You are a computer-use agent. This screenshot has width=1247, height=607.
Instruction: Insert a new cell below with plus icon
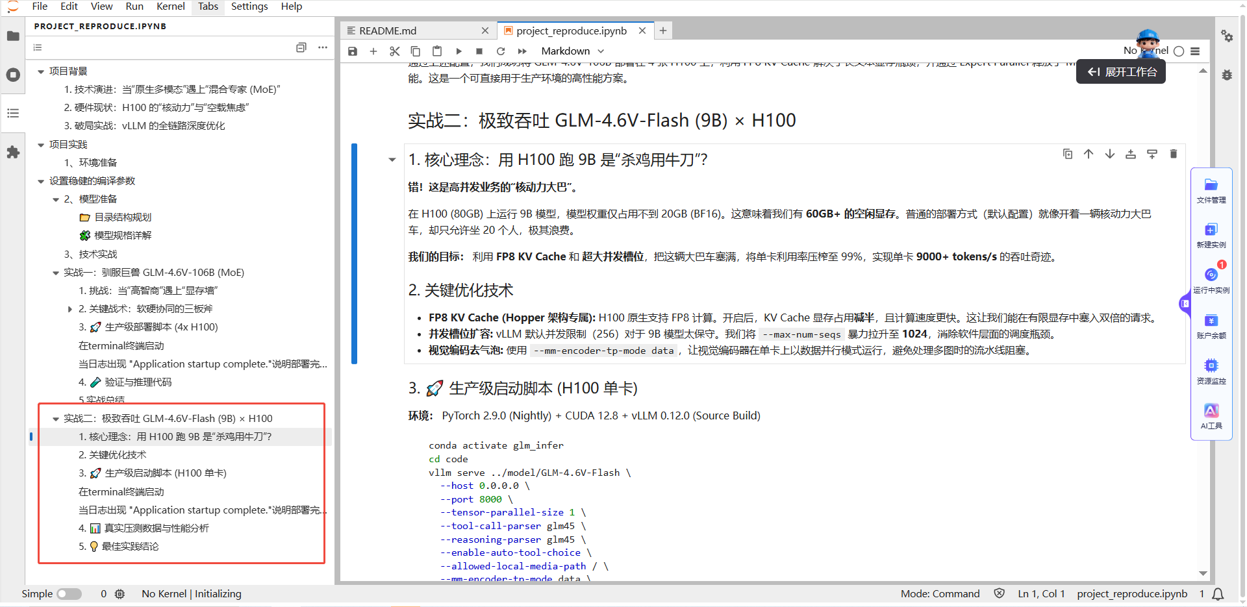tap(373, 51)
